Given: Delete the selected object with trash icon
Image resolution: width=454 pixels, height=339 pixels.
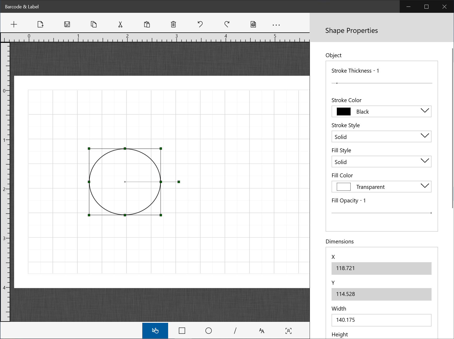Looking at the screenshot, I should (173, 25).
